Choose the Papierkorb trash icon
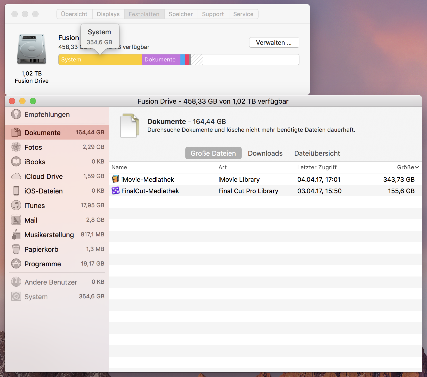The image size is (427, 377). point(16,249)
